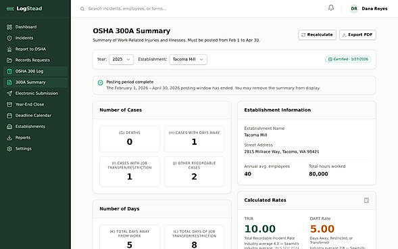The image size is (398, 249).
Task: Click the address 2815 Millrace Way
Action: (282, 152)
